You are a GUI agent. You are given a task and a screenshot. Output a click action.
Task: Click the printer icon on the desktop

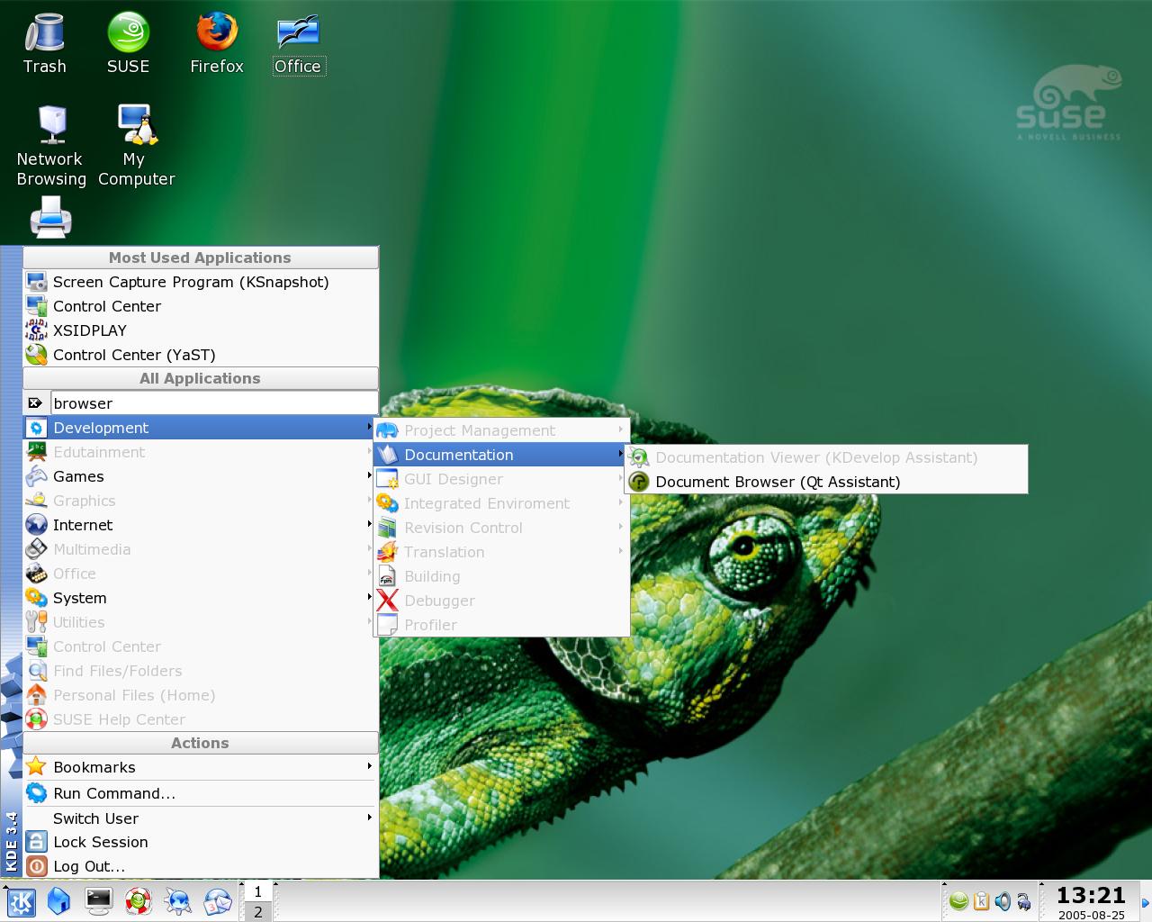pyautogui.click(x=50, y=219)
